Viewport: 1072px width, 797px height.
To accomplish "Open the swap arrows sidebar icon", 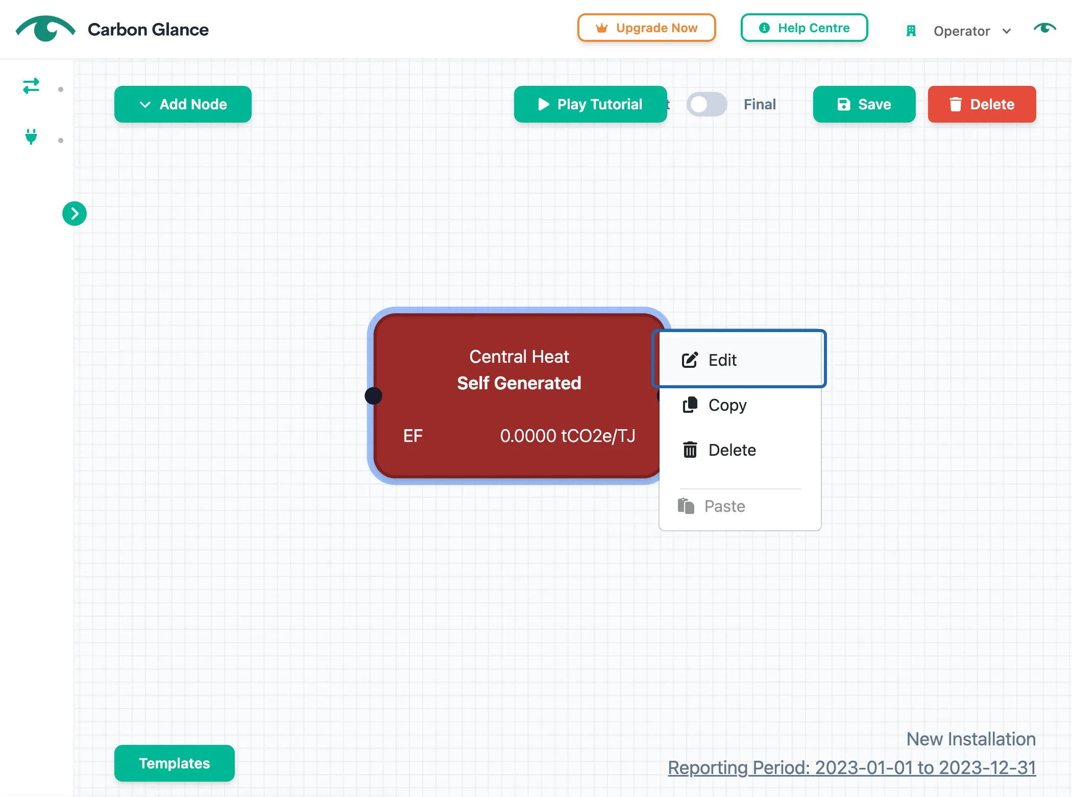I will click(31, 86).
